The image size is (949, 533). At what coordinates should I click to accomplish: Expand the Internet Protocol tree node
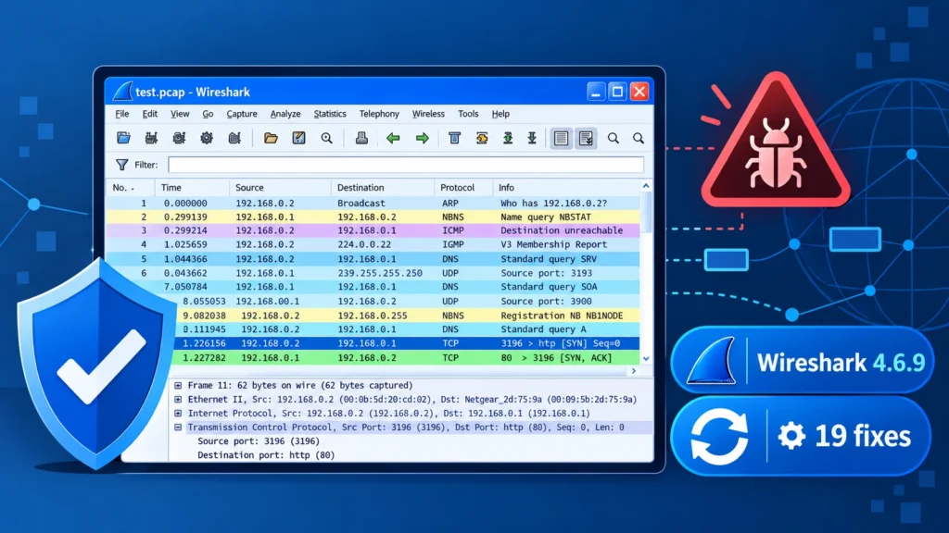point(178,414)
